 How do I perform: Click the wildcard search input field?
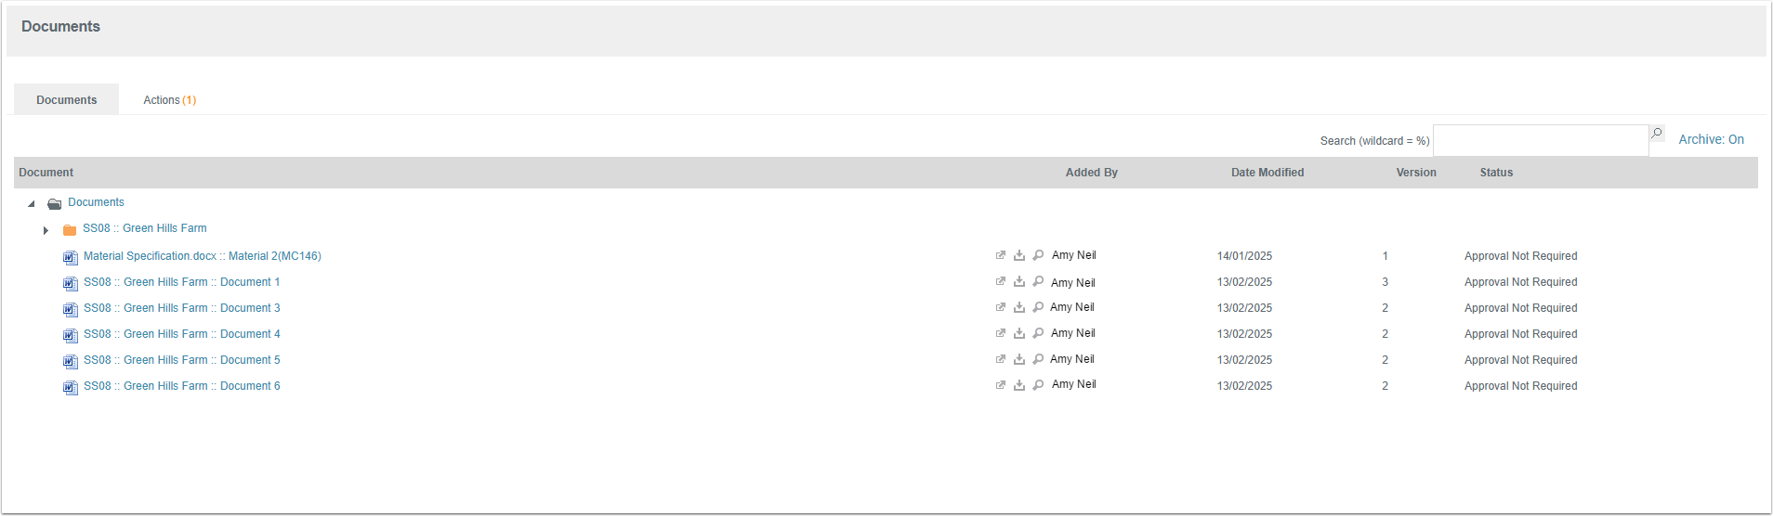click(1540, 140)
